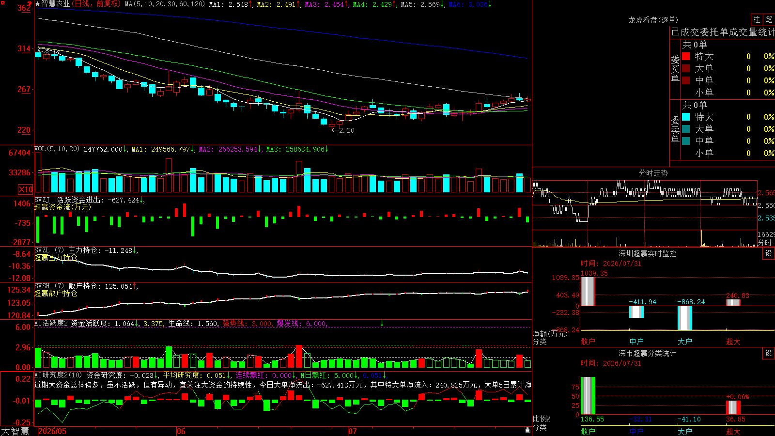Click the dark red swatch for 委买单 中单
The height and width of the screenshot is (436, 775).
pyautogui.click(x=686, y=80)
